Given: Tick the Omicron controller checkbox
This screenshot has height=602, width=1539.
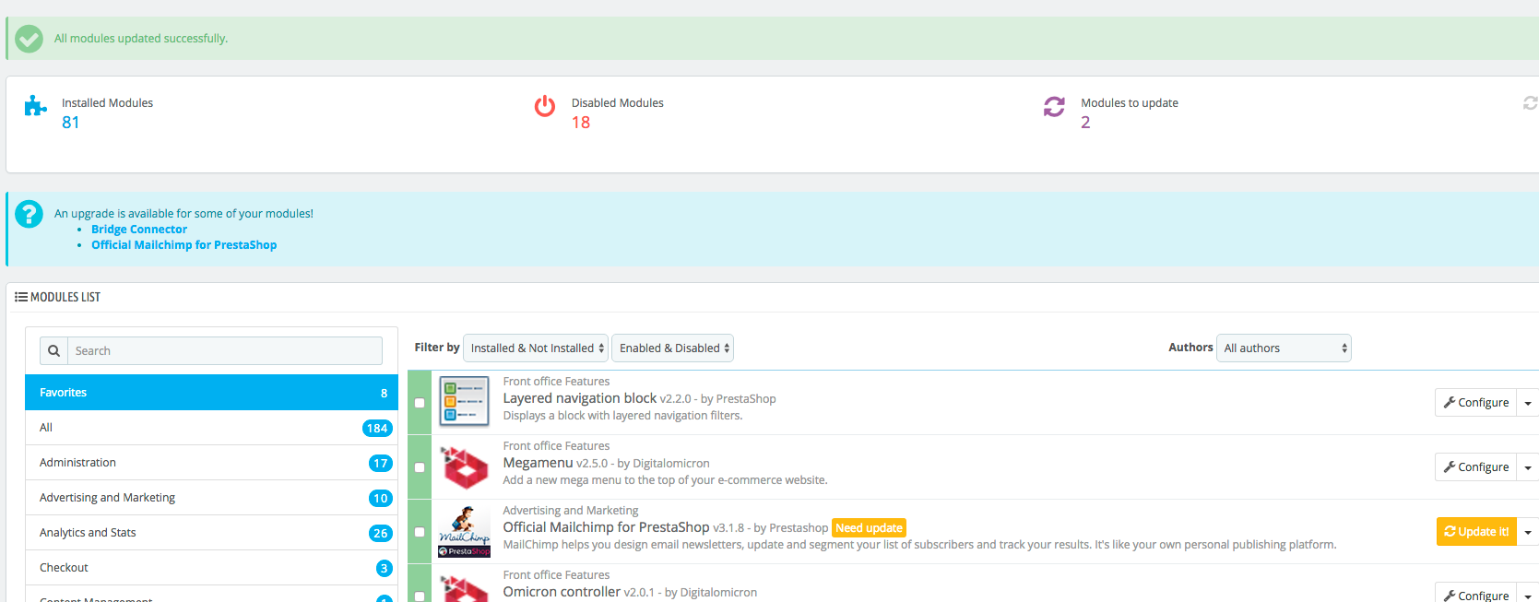Looking at the screenshot, I should (x=420, y=596).
